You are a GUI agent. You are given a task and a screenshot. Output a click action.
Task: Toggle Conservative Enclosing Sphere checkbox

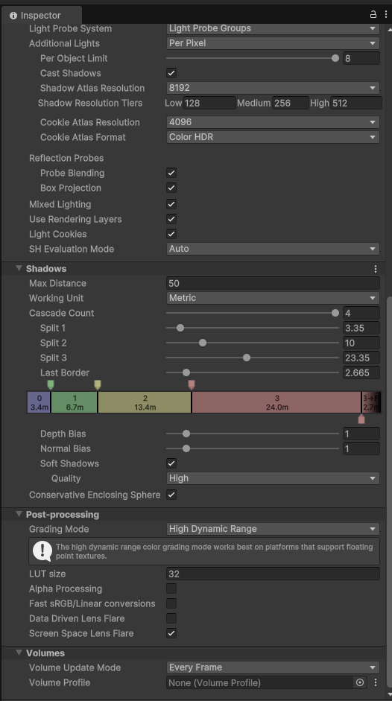(x=171, y=495)
